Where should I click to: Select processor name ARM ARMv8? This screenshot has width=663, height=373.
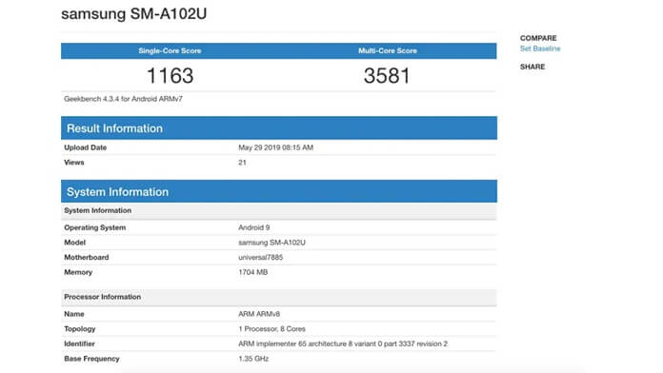point(259,314)
